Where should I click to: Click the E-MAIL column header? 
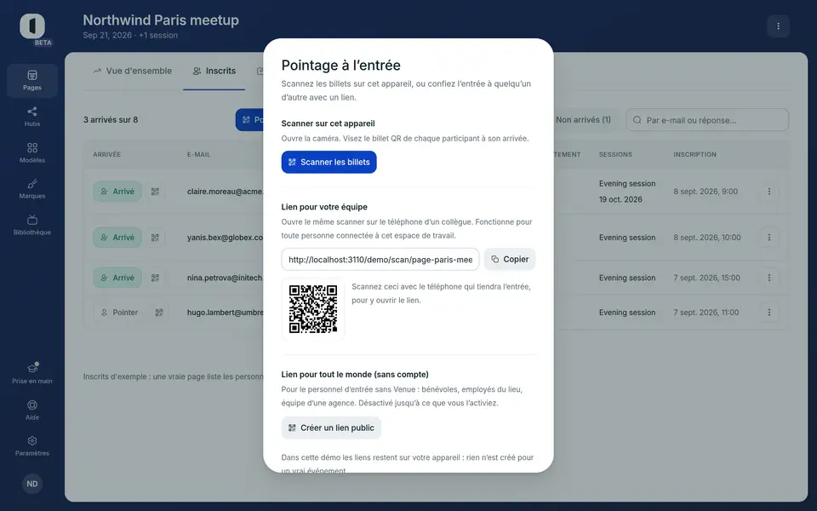pos(199,154)
